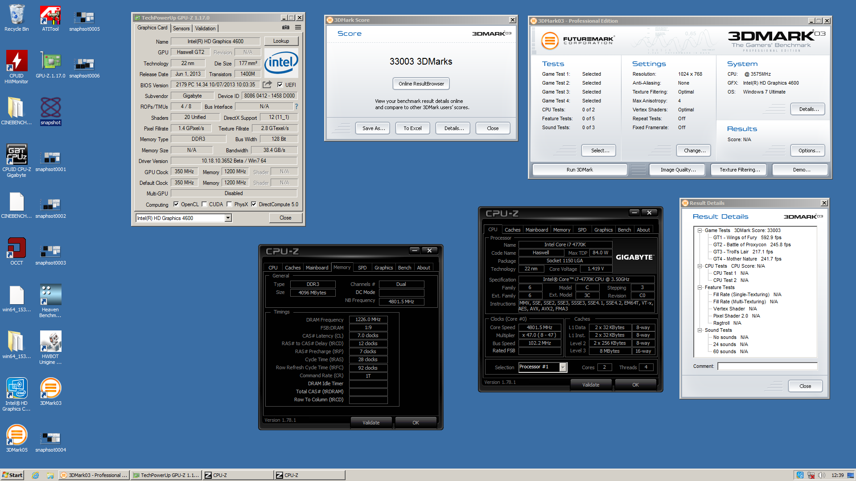
Task: Open HWBOT Unigine desktop shortcut
Action: [50, 347]
